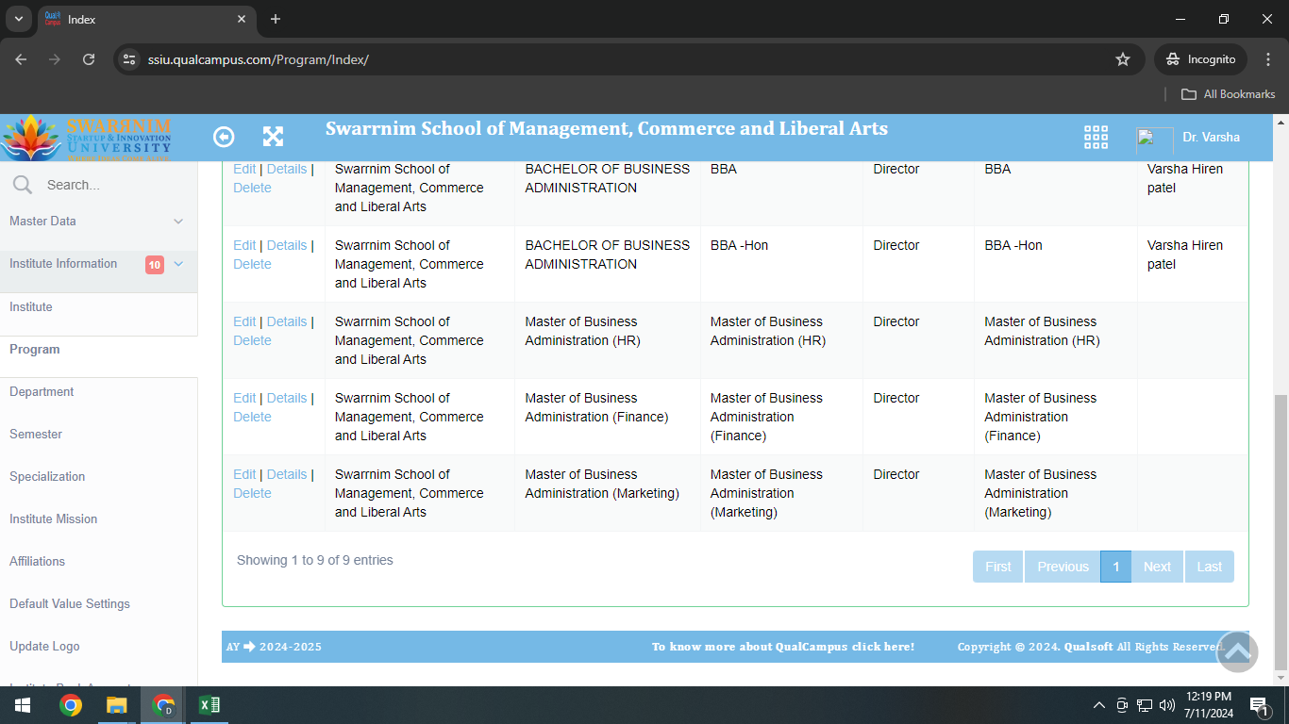Show hidden system tray icons
The width and height of the screenshot is (1289, 724).
pyautogui.click(x=1098, y=705)
